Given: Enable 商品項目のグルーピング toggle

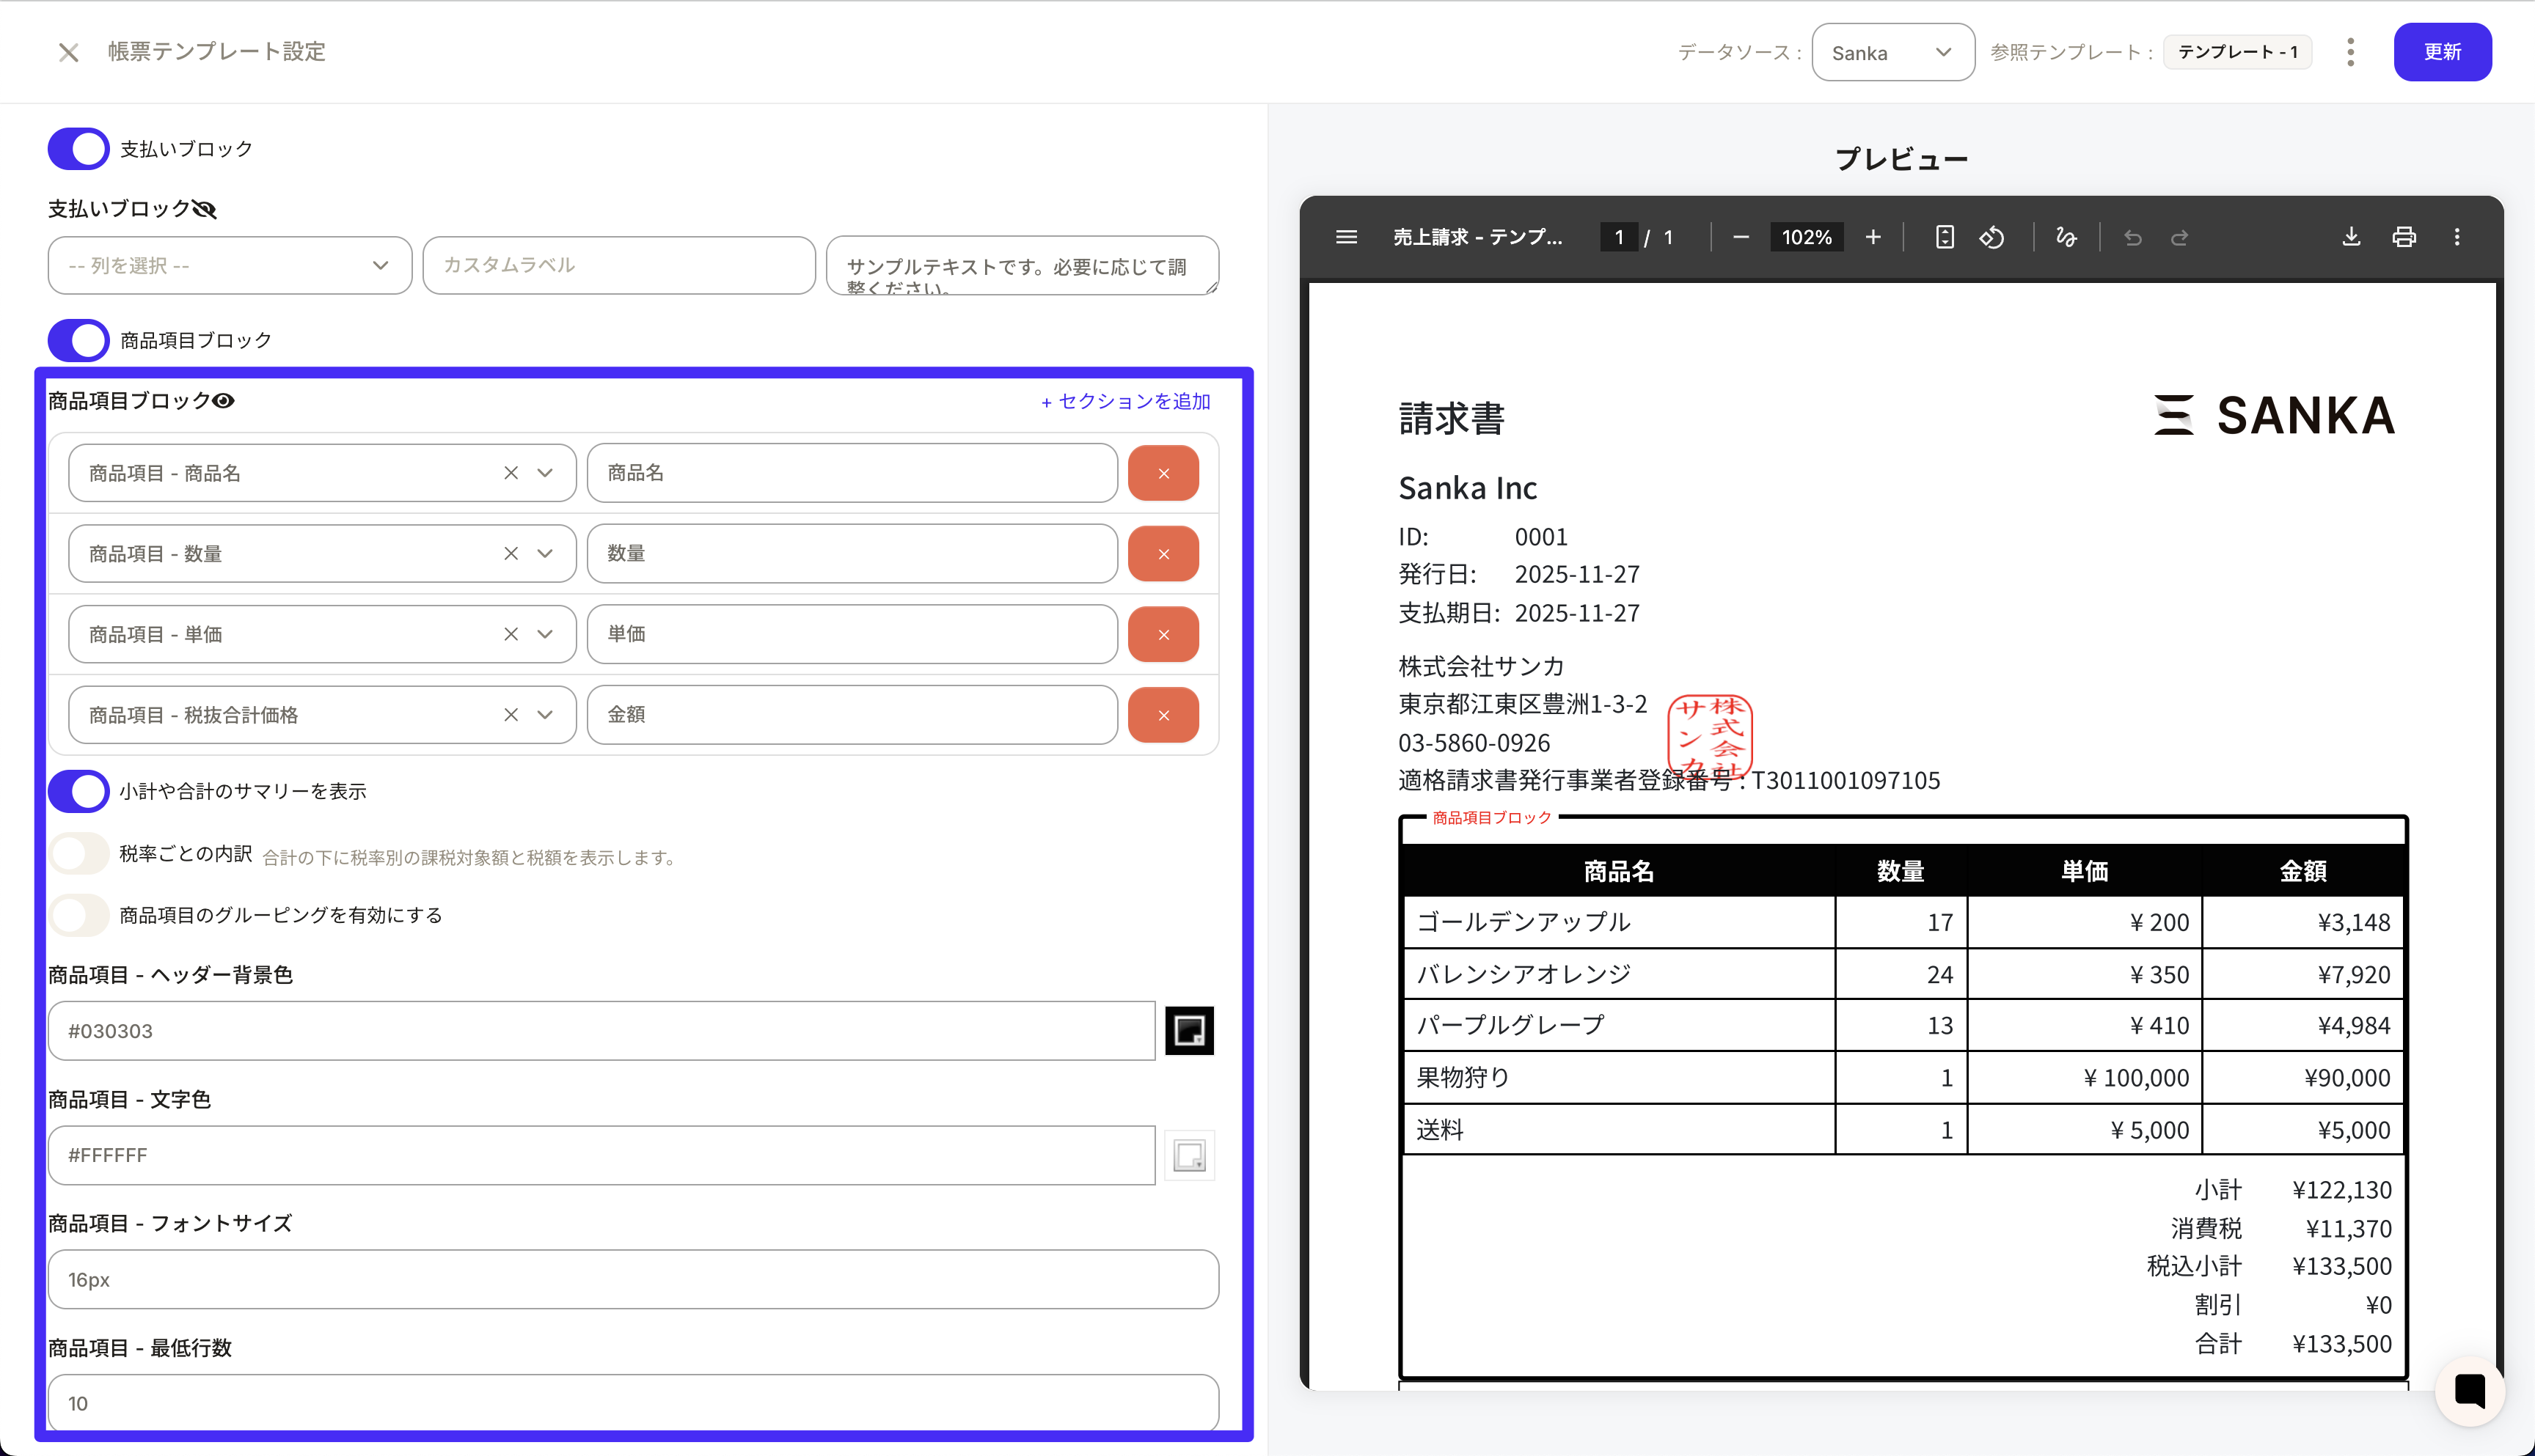Looking at the screenshot, I should tap(79, 915).
